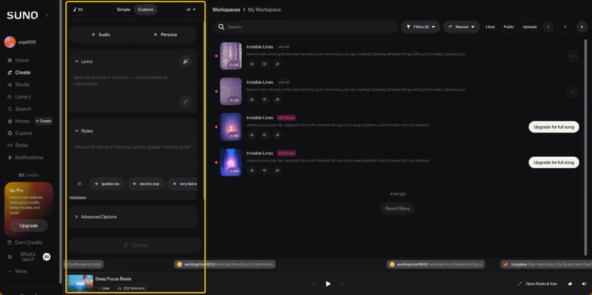Toggle the Uploads filter

pos(530,27)
